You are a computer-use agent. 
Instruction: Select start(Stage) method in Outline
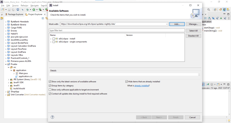212,28
